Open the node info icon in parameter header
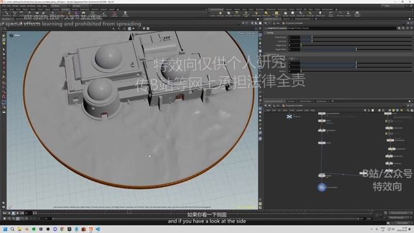 [x=408, y=28]
